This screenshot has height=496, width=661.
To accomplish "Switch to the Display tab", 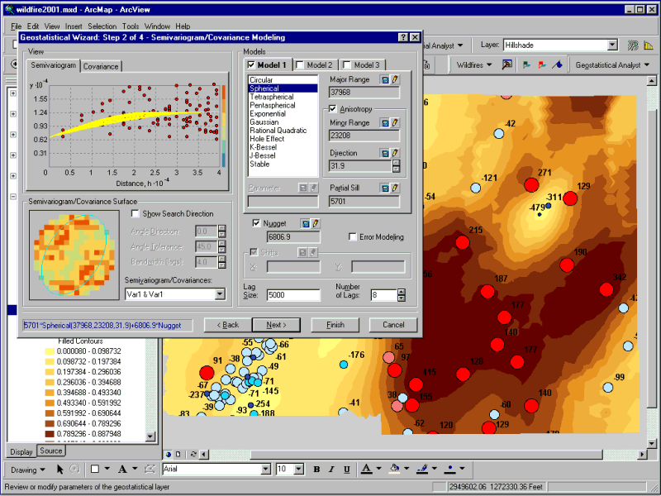I will click(21, 451).
